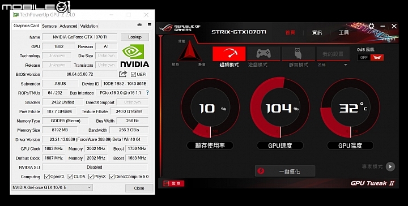Switch to the Sensors tab
The width and height of the screenshot is (408, 206).
click(x=49, y=26)
